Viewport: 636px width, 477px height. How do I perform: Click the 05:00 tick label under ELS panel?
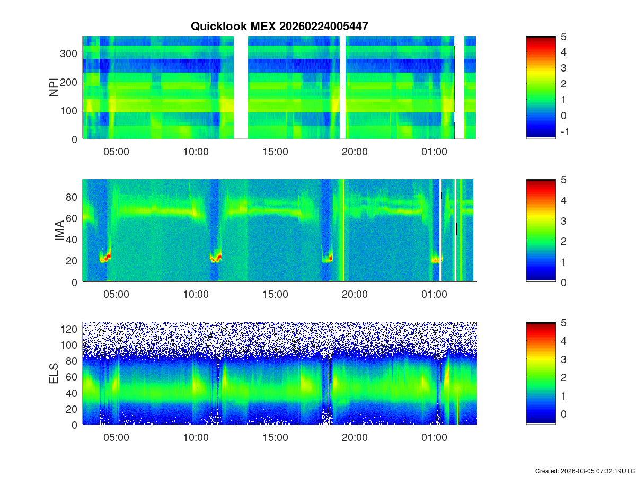tap(116, 438)
